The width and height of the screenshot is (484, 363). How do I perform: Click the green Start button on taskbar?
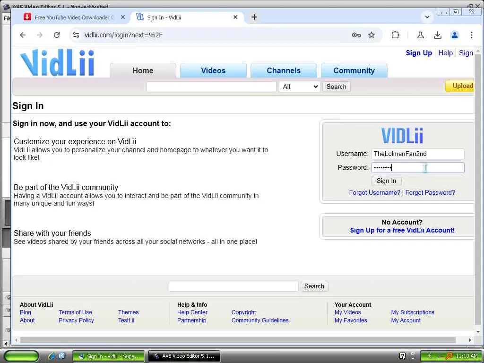tap(22, 356)
